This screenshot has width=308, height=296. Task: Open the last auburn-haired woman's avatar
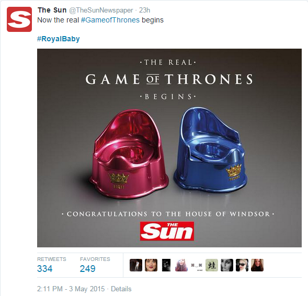pyautogui.click(x=257, y=265)
